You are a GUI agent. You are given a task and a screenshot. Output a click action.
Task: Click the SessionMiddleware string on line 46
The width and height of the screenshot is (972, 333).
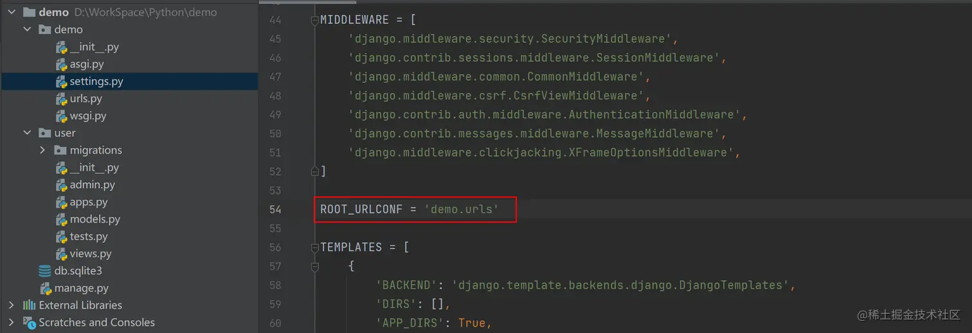pos(534,58)
